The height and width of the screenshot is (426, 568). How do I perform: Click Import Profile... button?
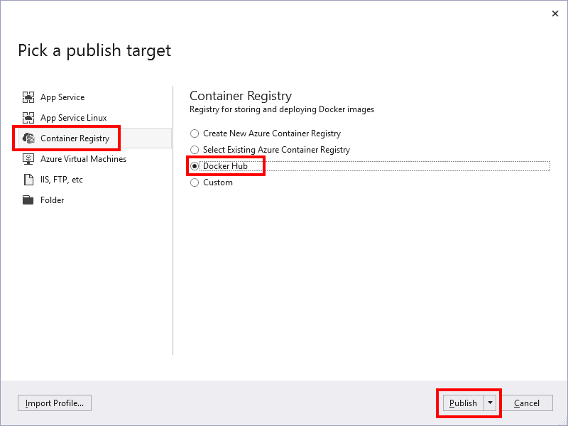(55, 403)
